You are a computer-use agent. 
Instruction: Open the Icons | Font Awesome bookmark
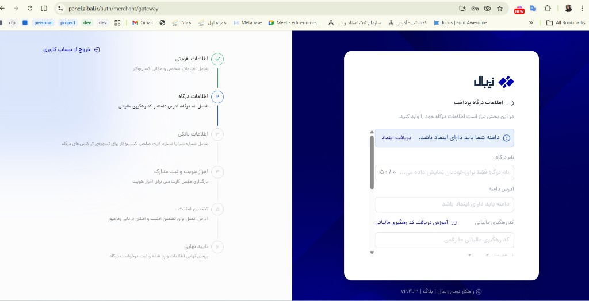coord(460,22)
